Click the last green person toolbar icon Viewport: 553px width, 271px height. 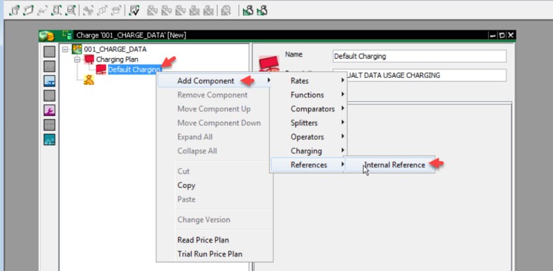click(x=262, y=11)
